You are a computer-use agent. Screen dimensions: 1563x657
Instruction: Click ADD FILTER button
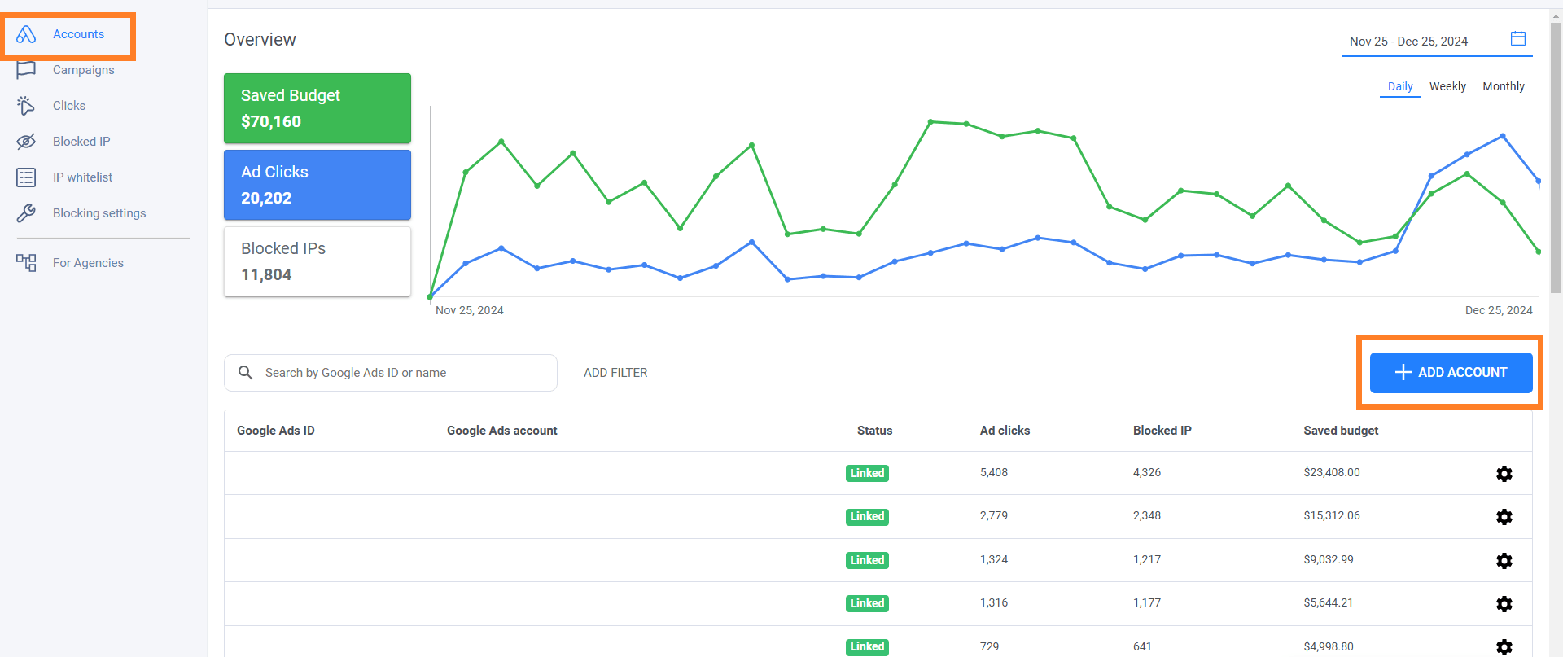click(615, 373)
